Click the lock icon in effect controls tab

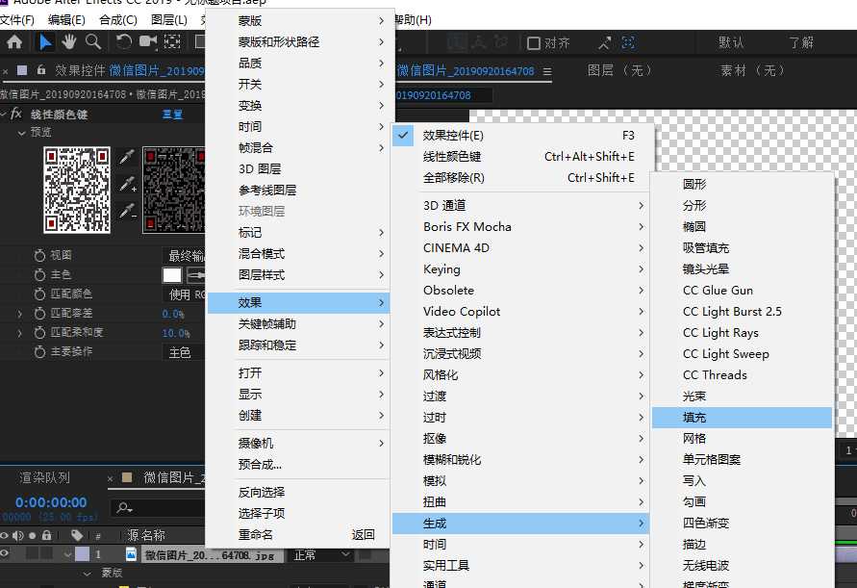pos(41,70)
